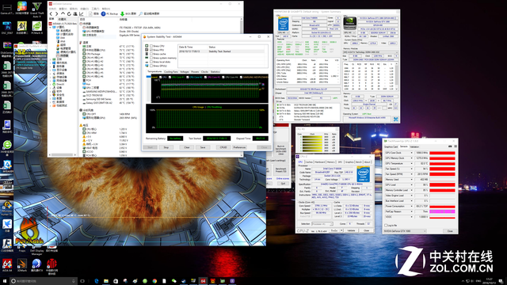Enable Stress GPU(s) checkbox
Viewport: 507px width, 285px height.
[151, 66]
